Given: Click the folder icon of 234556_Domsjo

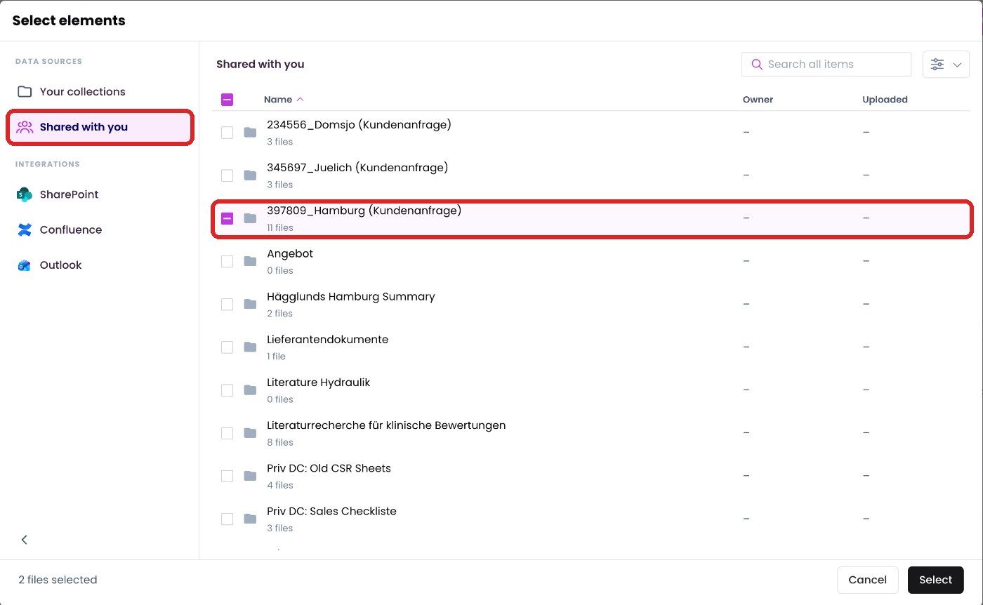Looking at the screenshot, I should click(x=250, y=132).
